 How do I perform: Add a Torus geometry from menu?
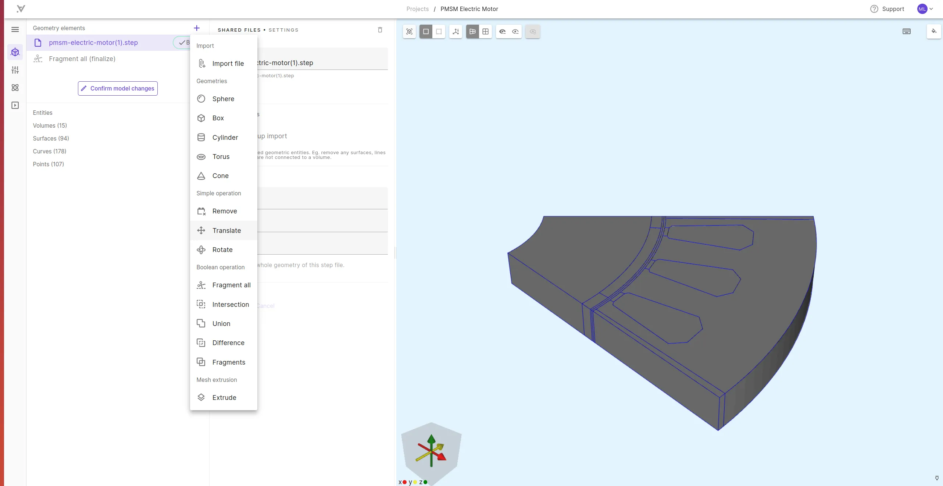tap(224, 157)
